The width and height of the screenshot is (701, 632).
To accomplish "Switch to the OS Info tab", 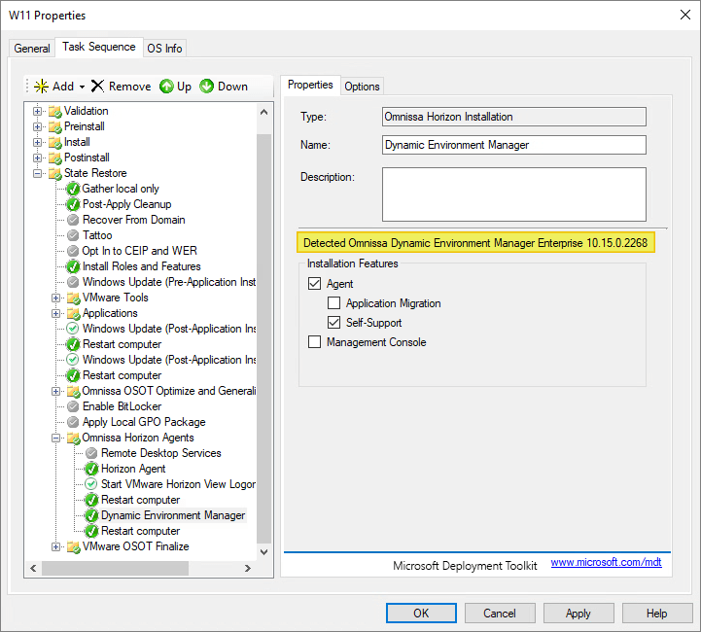I will [x=164, y=49].
